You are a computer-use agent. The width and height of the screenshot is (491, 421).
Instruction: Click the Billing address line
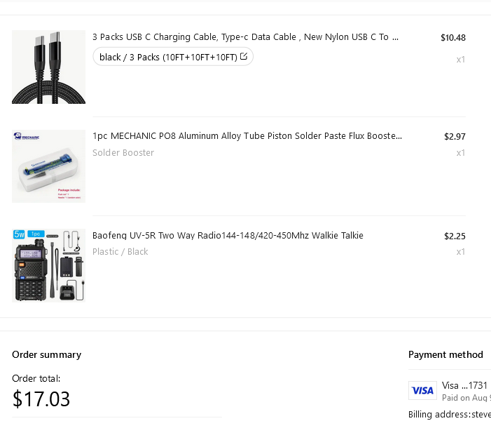point(450,415)
